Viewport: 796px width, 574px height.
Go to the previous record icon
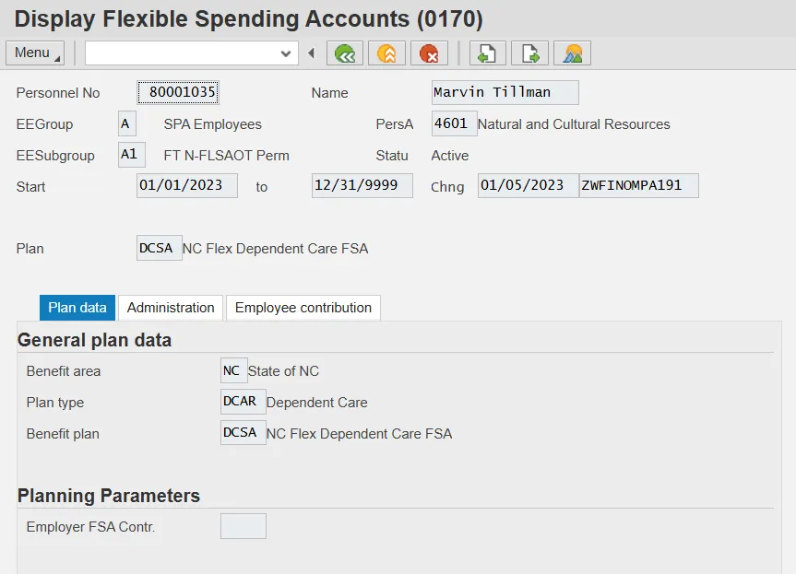pos(488,53)
